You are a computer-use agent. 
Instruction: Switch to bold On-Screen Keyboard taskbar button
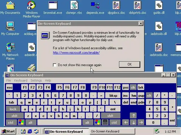coord(66,131)
